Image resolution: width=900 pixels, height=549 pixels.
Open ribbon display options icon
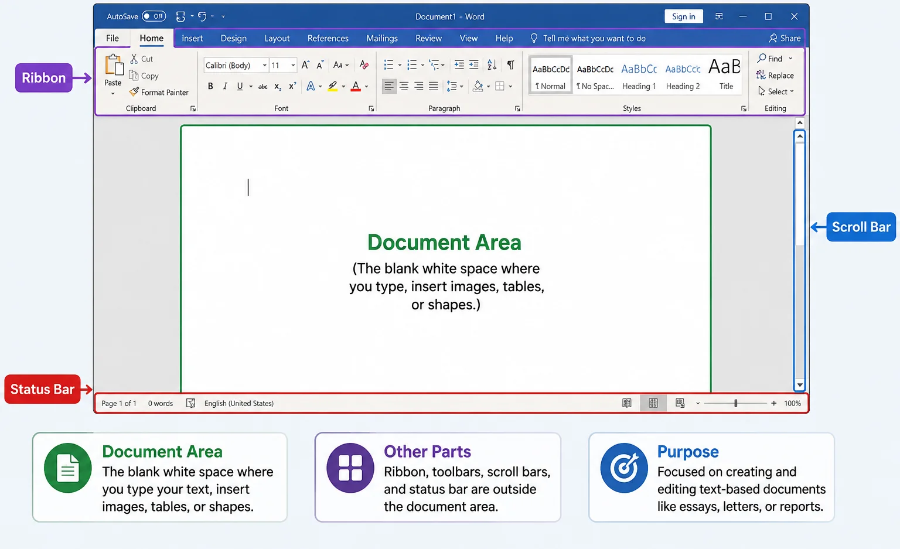pos(719,16)
